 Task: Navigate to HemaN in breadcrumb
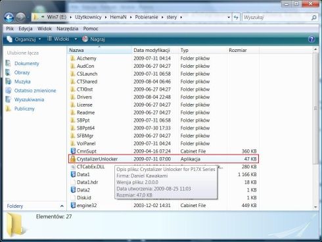pyautogui.click(x=118, y=17)
